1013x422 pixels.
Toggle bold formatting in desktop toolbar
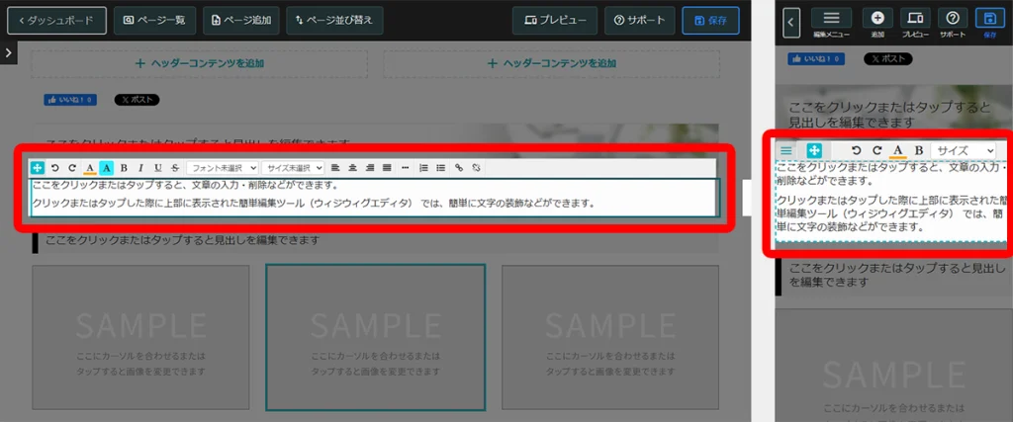pyautogui.click(x=124, y=168)
